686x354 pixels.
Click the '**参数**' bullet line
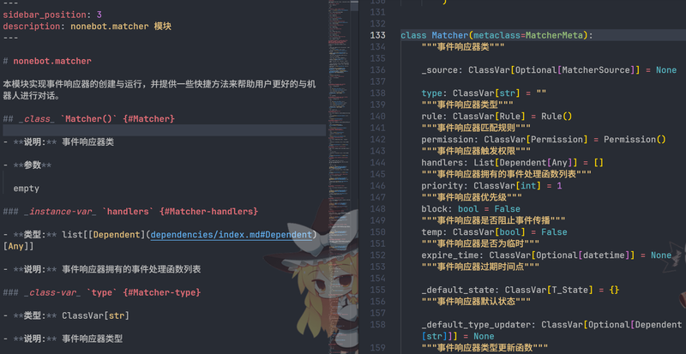coord(27,165)
